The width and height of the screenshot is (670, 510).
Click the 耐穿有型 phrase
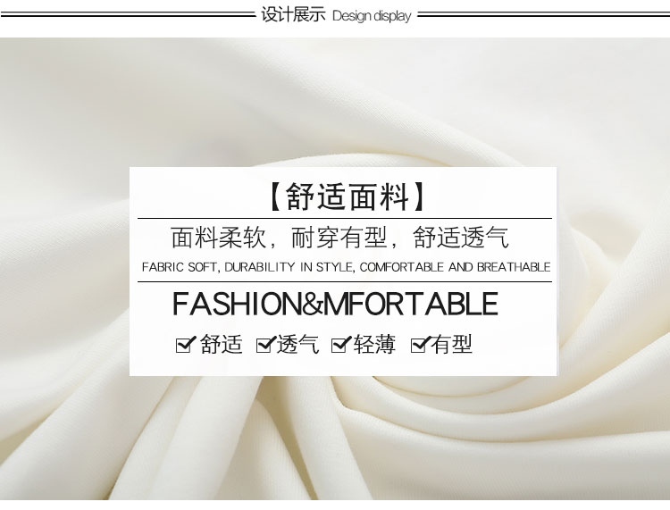[x=339, y=238]
